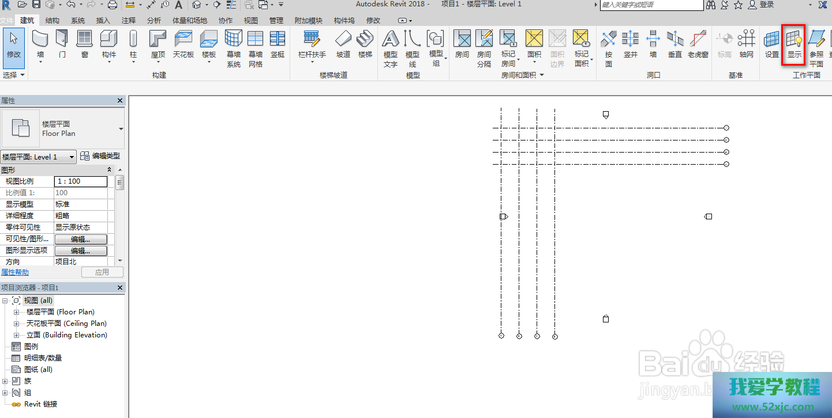Expand 楼层平面 (Floor Plan) tree node

pyautogui.click(x=16, y=312)
